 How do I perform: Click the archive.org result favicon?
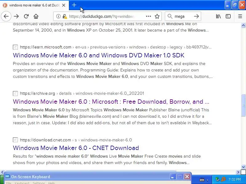[15, 94]
